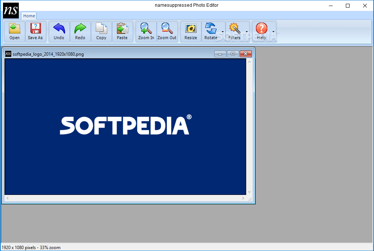Open the Resize tool
This screenshot has width=374, height=251.
pos(191,32)
